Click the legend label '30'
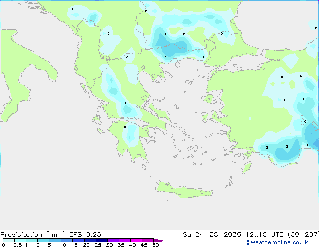 point(109,245)
